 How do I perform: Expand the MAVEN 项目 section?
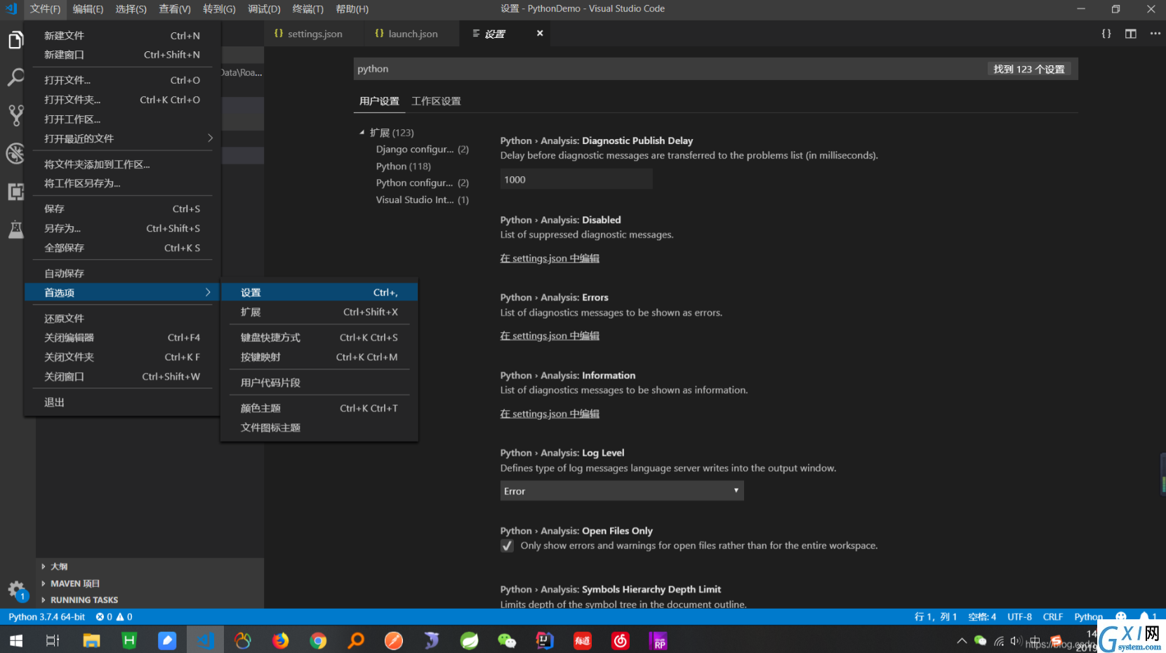pos(74,583)
